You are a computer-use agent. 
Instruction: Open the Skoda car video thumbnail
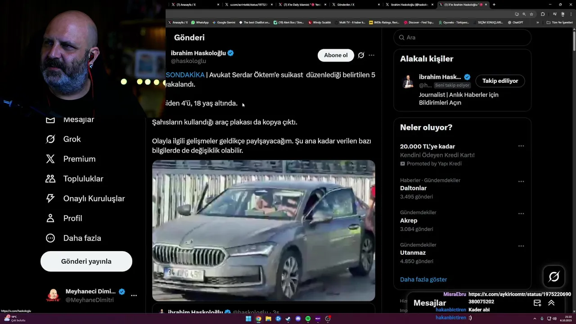[x=264, y=230]
